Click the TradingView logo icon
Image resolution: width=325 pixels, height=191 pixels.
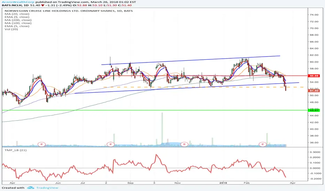31,188
